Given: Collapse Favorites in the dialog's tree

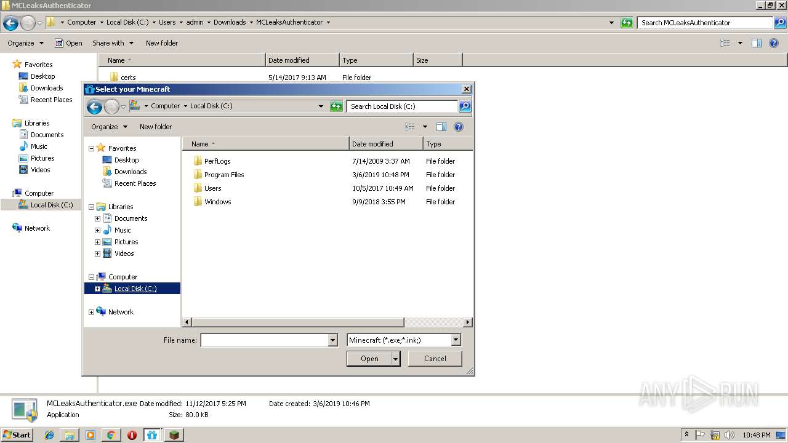Looking at the screenshot, I should [x=92, y=148].
